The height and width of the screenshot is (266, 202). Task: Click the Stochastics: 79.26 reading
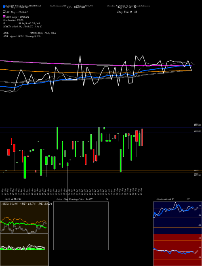[x=13, y=20]
